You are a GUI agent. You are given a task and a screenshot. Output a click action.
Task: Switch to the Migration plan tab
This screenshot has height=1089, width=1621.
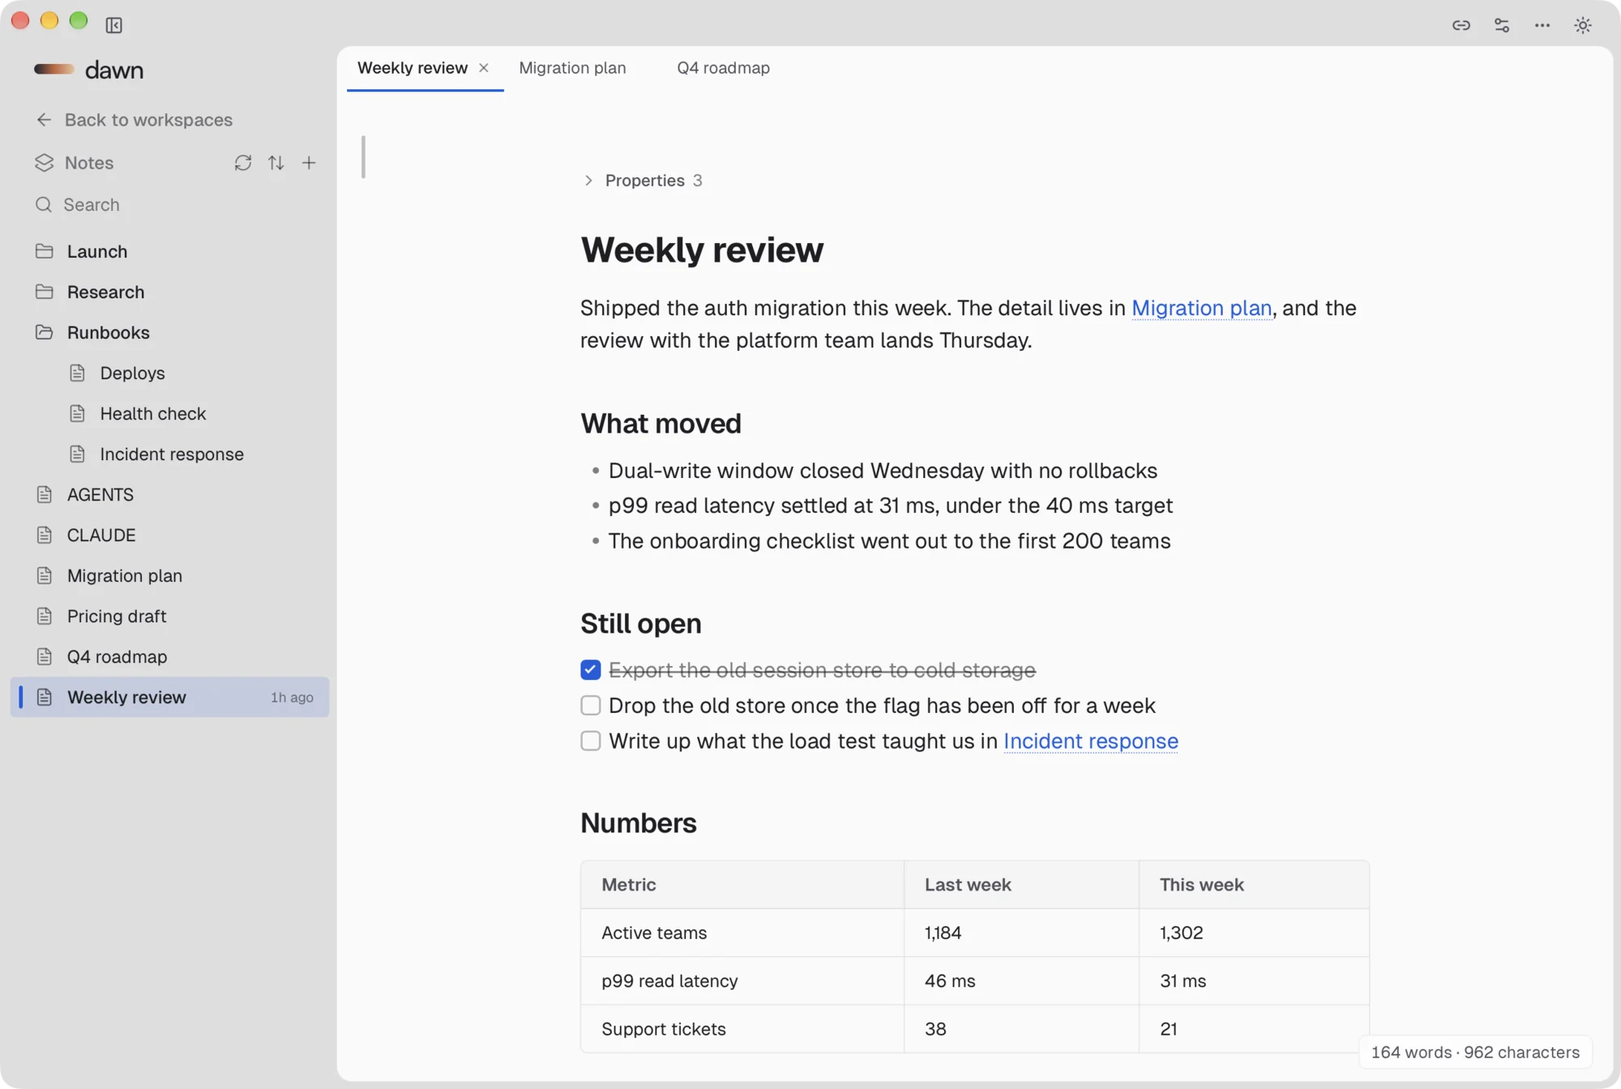click(572, 68)
